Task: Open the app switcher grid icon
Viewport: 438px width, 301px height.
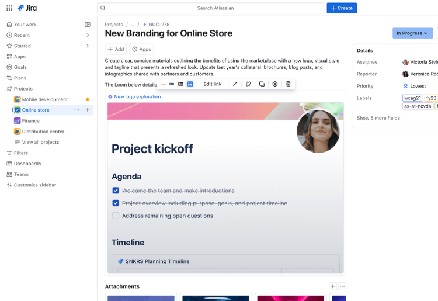Action: 9,8
